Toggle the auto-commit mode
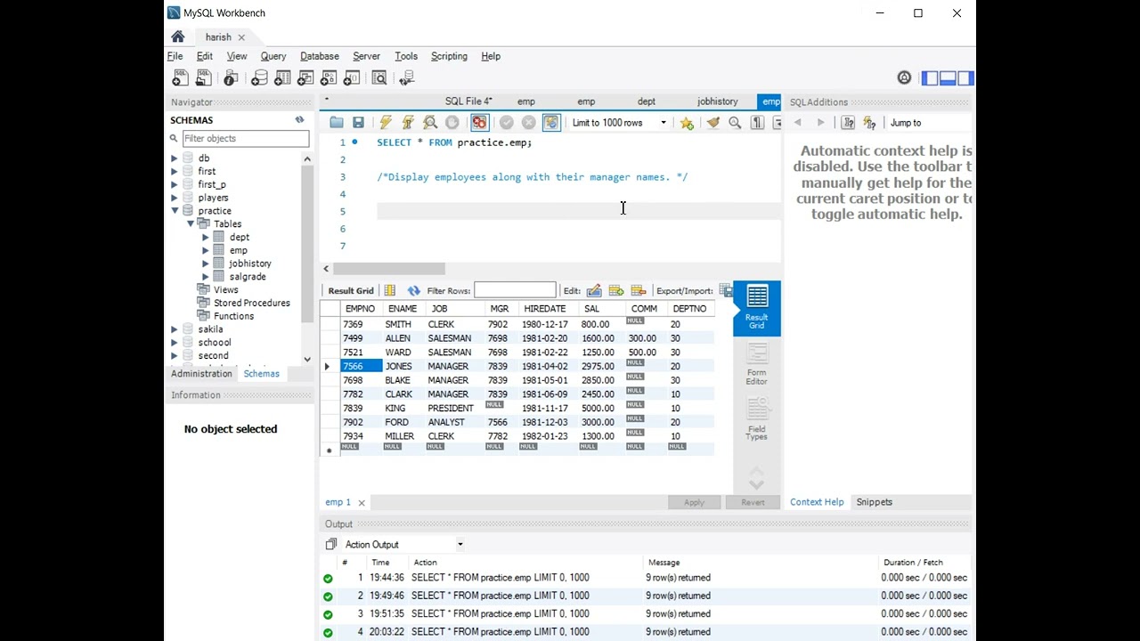1140x641 pixels. (551, 123)
